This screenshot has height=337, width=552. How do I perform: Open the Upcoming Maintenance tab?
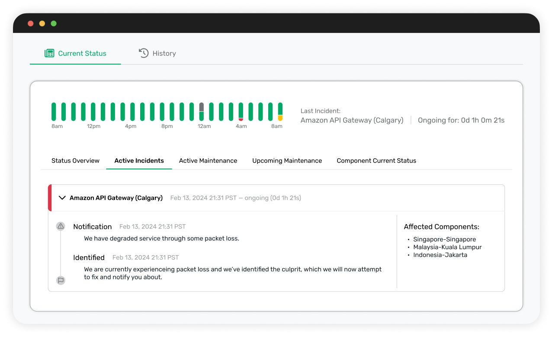[x=287, y=160]
